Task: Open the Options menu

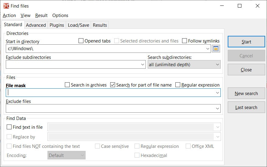Action: pos(60,15)
